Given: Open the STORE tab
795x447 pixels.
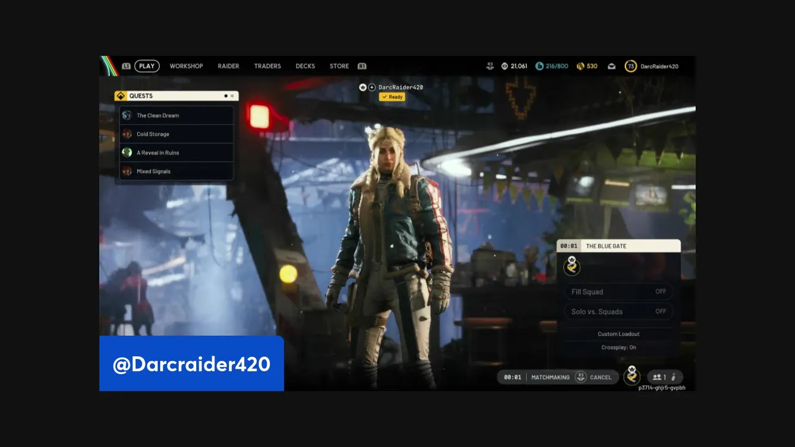Looking at the screenshot, I should (339, 66).
